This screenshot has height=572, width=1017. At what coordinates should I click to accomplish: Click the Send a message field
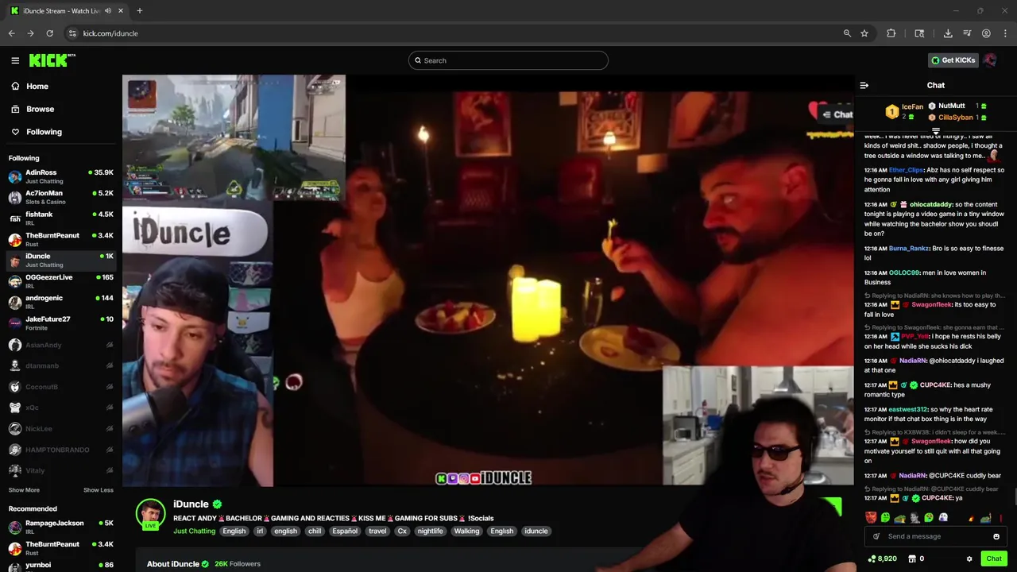936,536
